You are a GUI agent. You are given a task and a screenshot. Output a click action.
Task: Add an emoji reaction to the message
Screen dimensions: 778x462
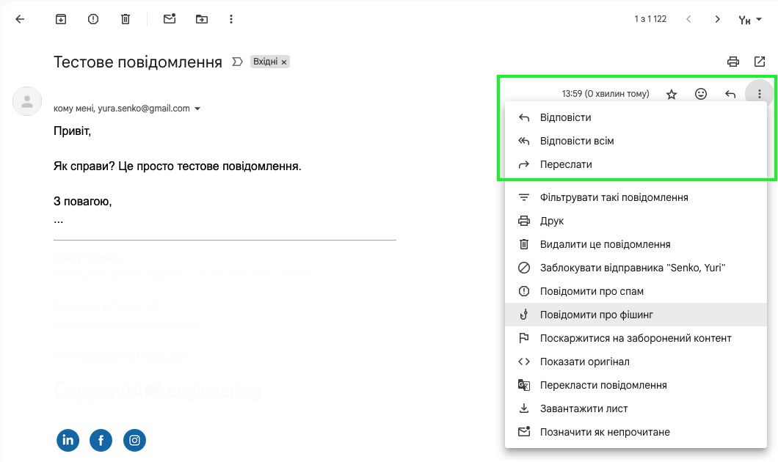click(x=701, y=94)
